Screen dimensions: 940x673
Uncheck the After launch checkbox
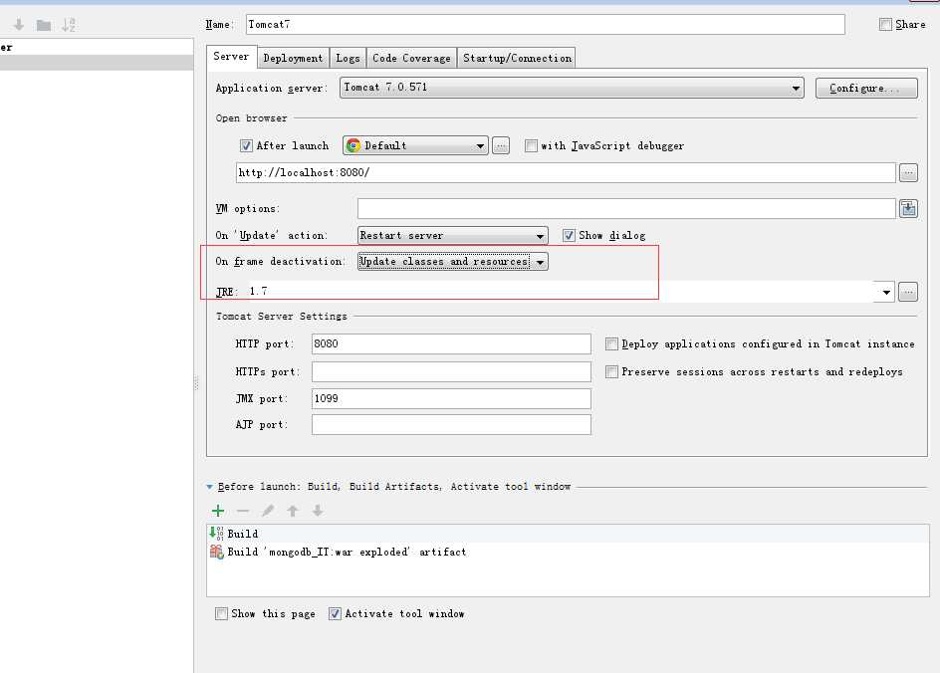(246, 145)
